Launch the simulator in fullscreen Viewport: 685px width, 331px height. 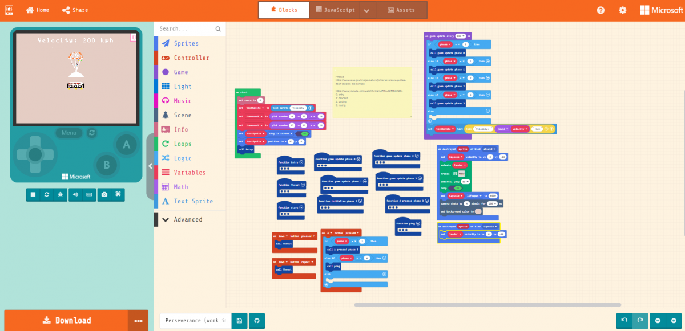[x=118, y=194]
